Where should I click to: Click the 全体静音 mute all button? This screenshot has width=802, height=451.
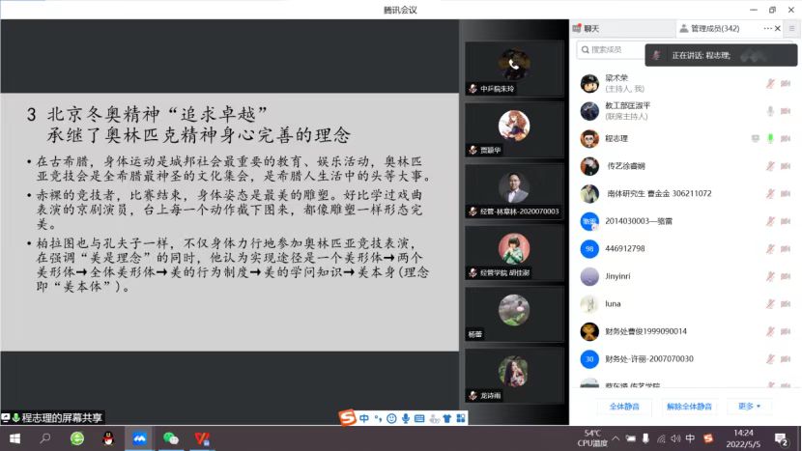pyautogui.click(x=613, y=407)
